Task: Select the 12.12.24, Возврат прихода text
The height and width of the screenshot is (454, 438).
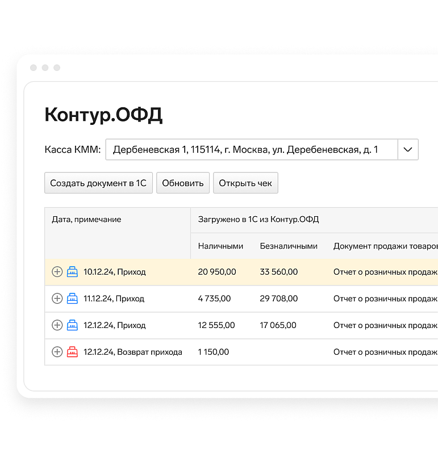Action: [x=133, y=352]
